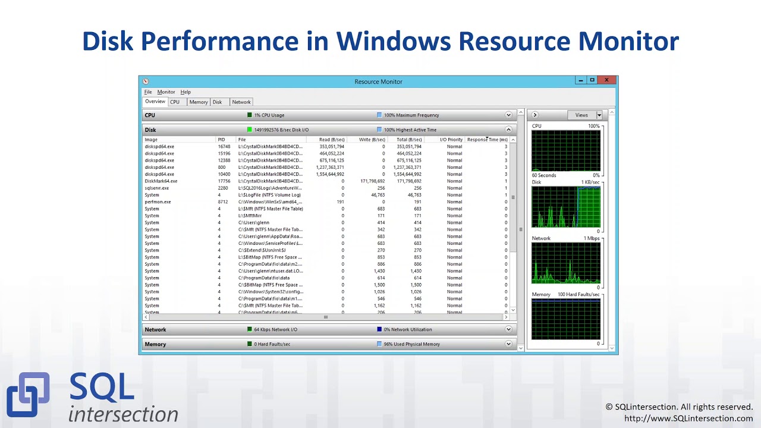
Task: Click the Disk list horizontal scroll-right arrow
Action: click(x=507, y=317)
